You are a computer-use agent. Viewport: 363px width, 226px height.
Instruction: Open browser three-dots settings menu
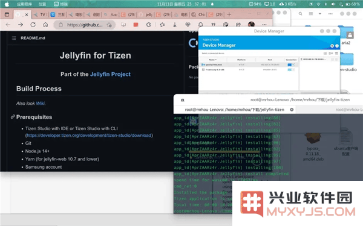click(x=264, y=25)
